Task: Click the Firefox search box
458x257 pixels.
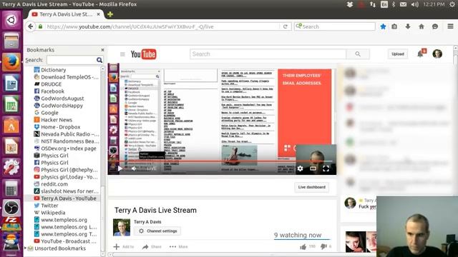Action: point(335,26)
